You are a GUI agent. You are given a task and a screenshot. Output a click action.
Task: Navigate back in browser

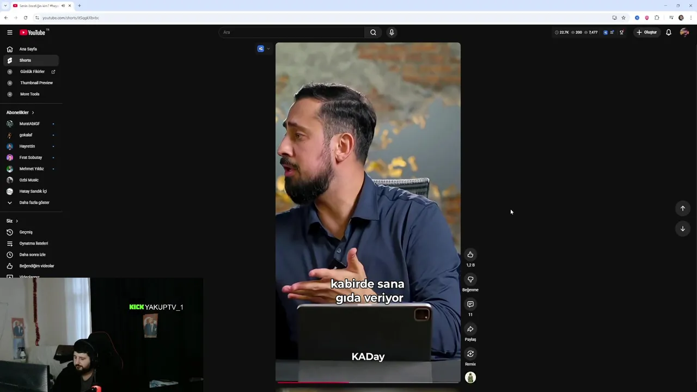(6, 17)
